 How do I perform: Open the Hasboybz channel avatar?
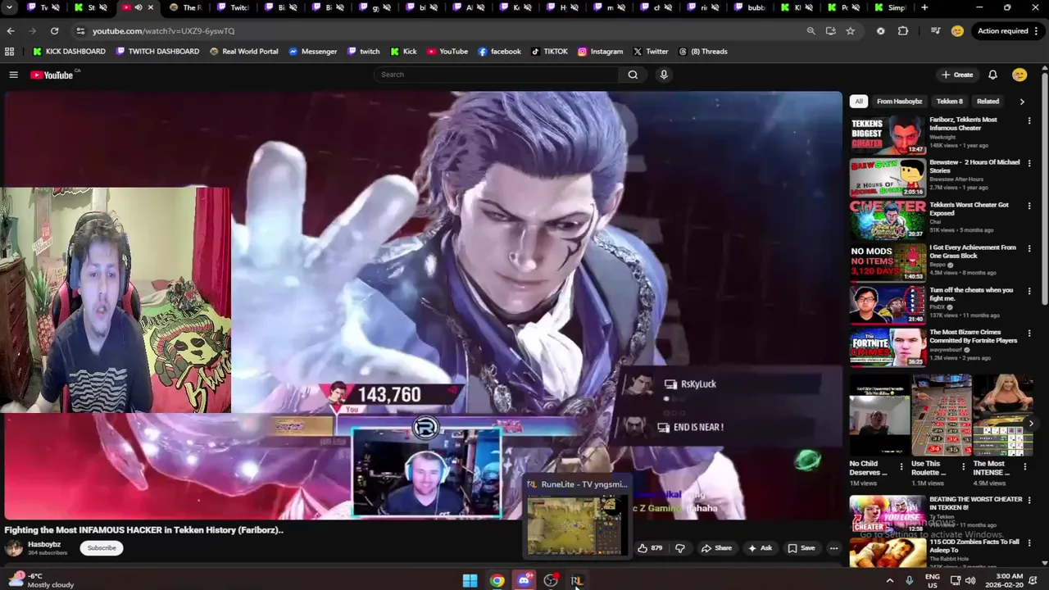coord(15,548)
